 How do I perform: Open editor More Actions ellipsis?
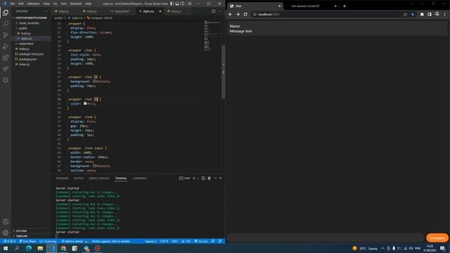point(219,11)
